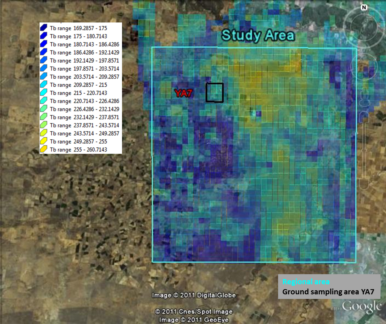Click the black YA7 sampling area square
The width and height of the screenshot is (386, 324).
(x=214, y=92)
